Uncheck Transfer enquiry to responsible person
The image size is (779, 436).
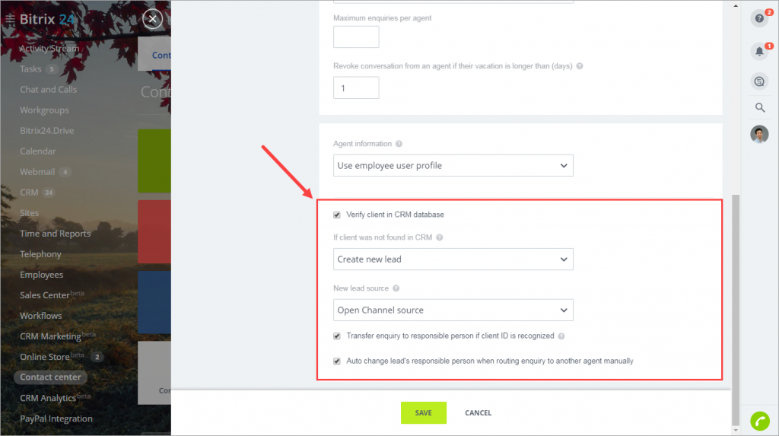point(337,336)
